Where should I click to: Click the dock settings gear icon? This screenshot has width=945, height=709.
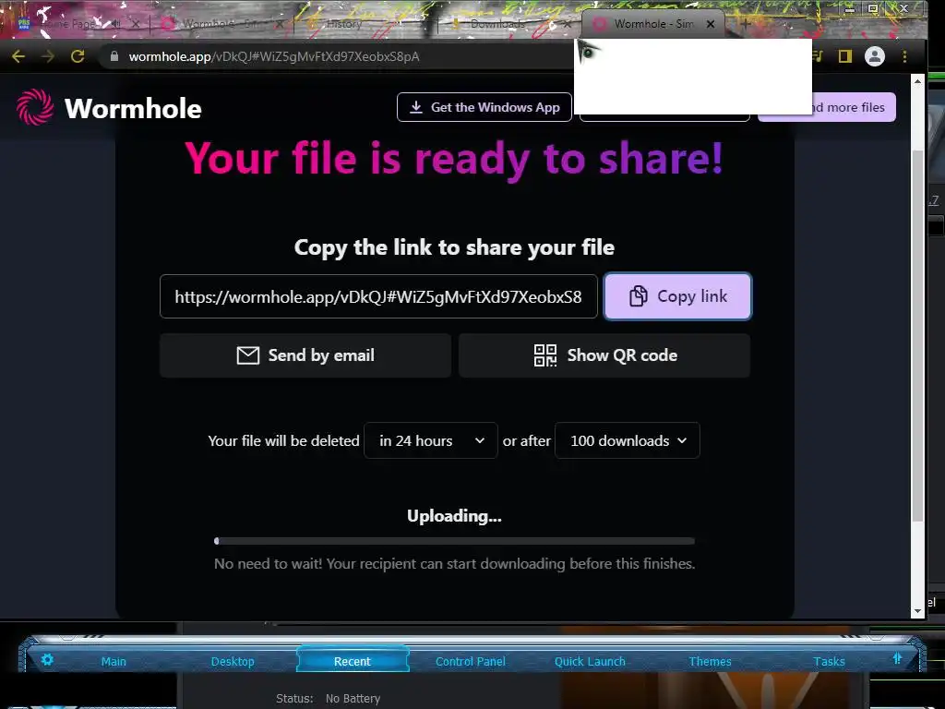tap(47, 659)
